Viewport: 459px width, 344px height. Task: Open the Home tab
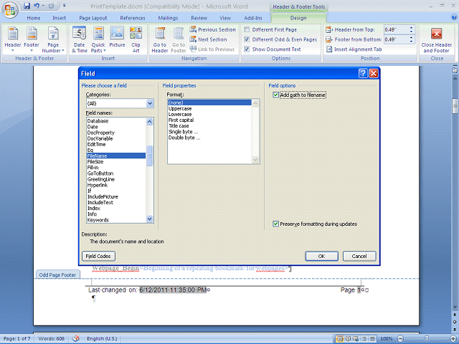tap(34, 18)
